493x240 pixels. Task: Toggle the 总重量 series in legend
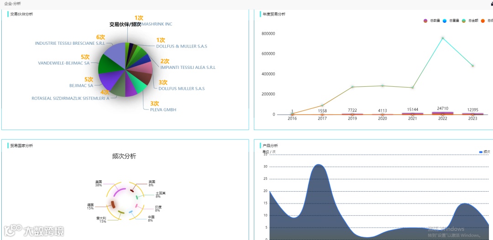coord(451,21)
